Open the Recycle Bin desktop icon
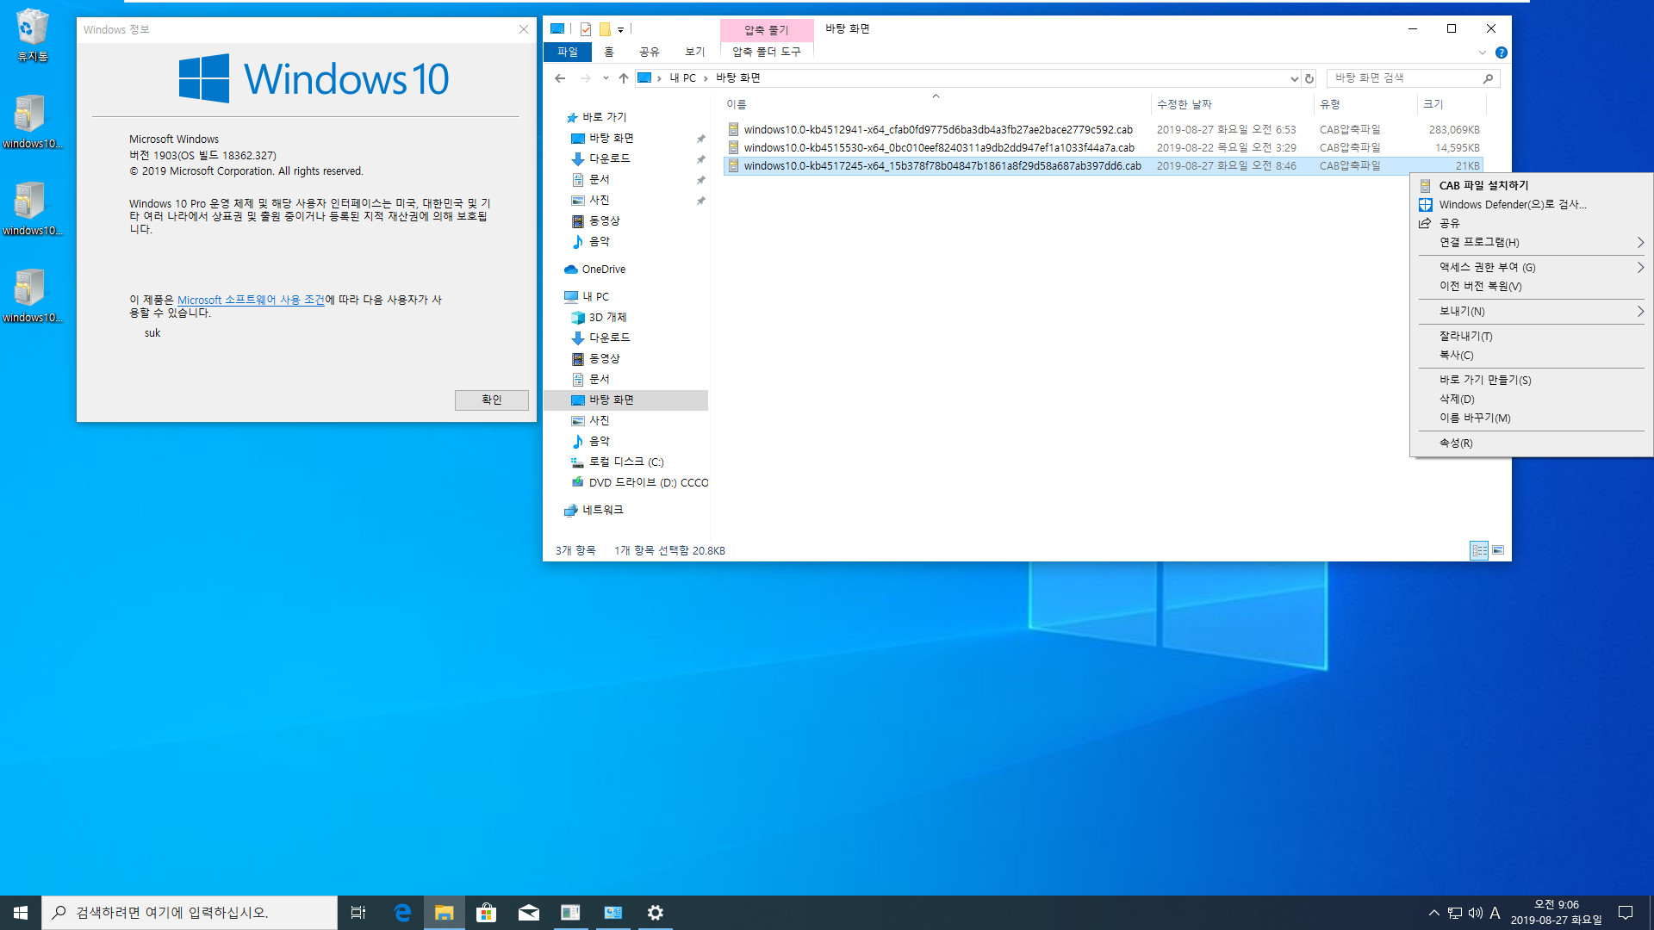 (32, 35)
